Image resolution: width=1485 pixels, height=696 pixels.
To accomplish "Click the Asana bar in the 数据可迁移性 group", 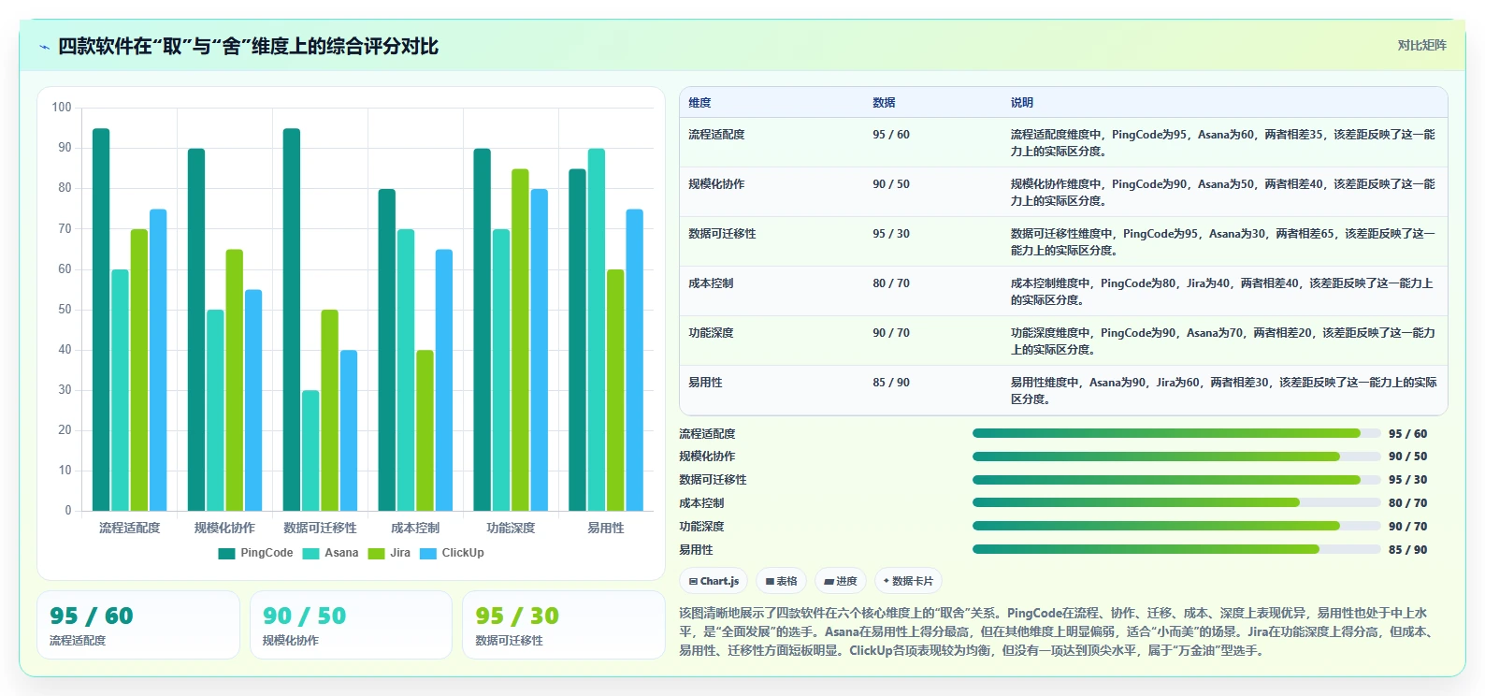I will 310,451.
